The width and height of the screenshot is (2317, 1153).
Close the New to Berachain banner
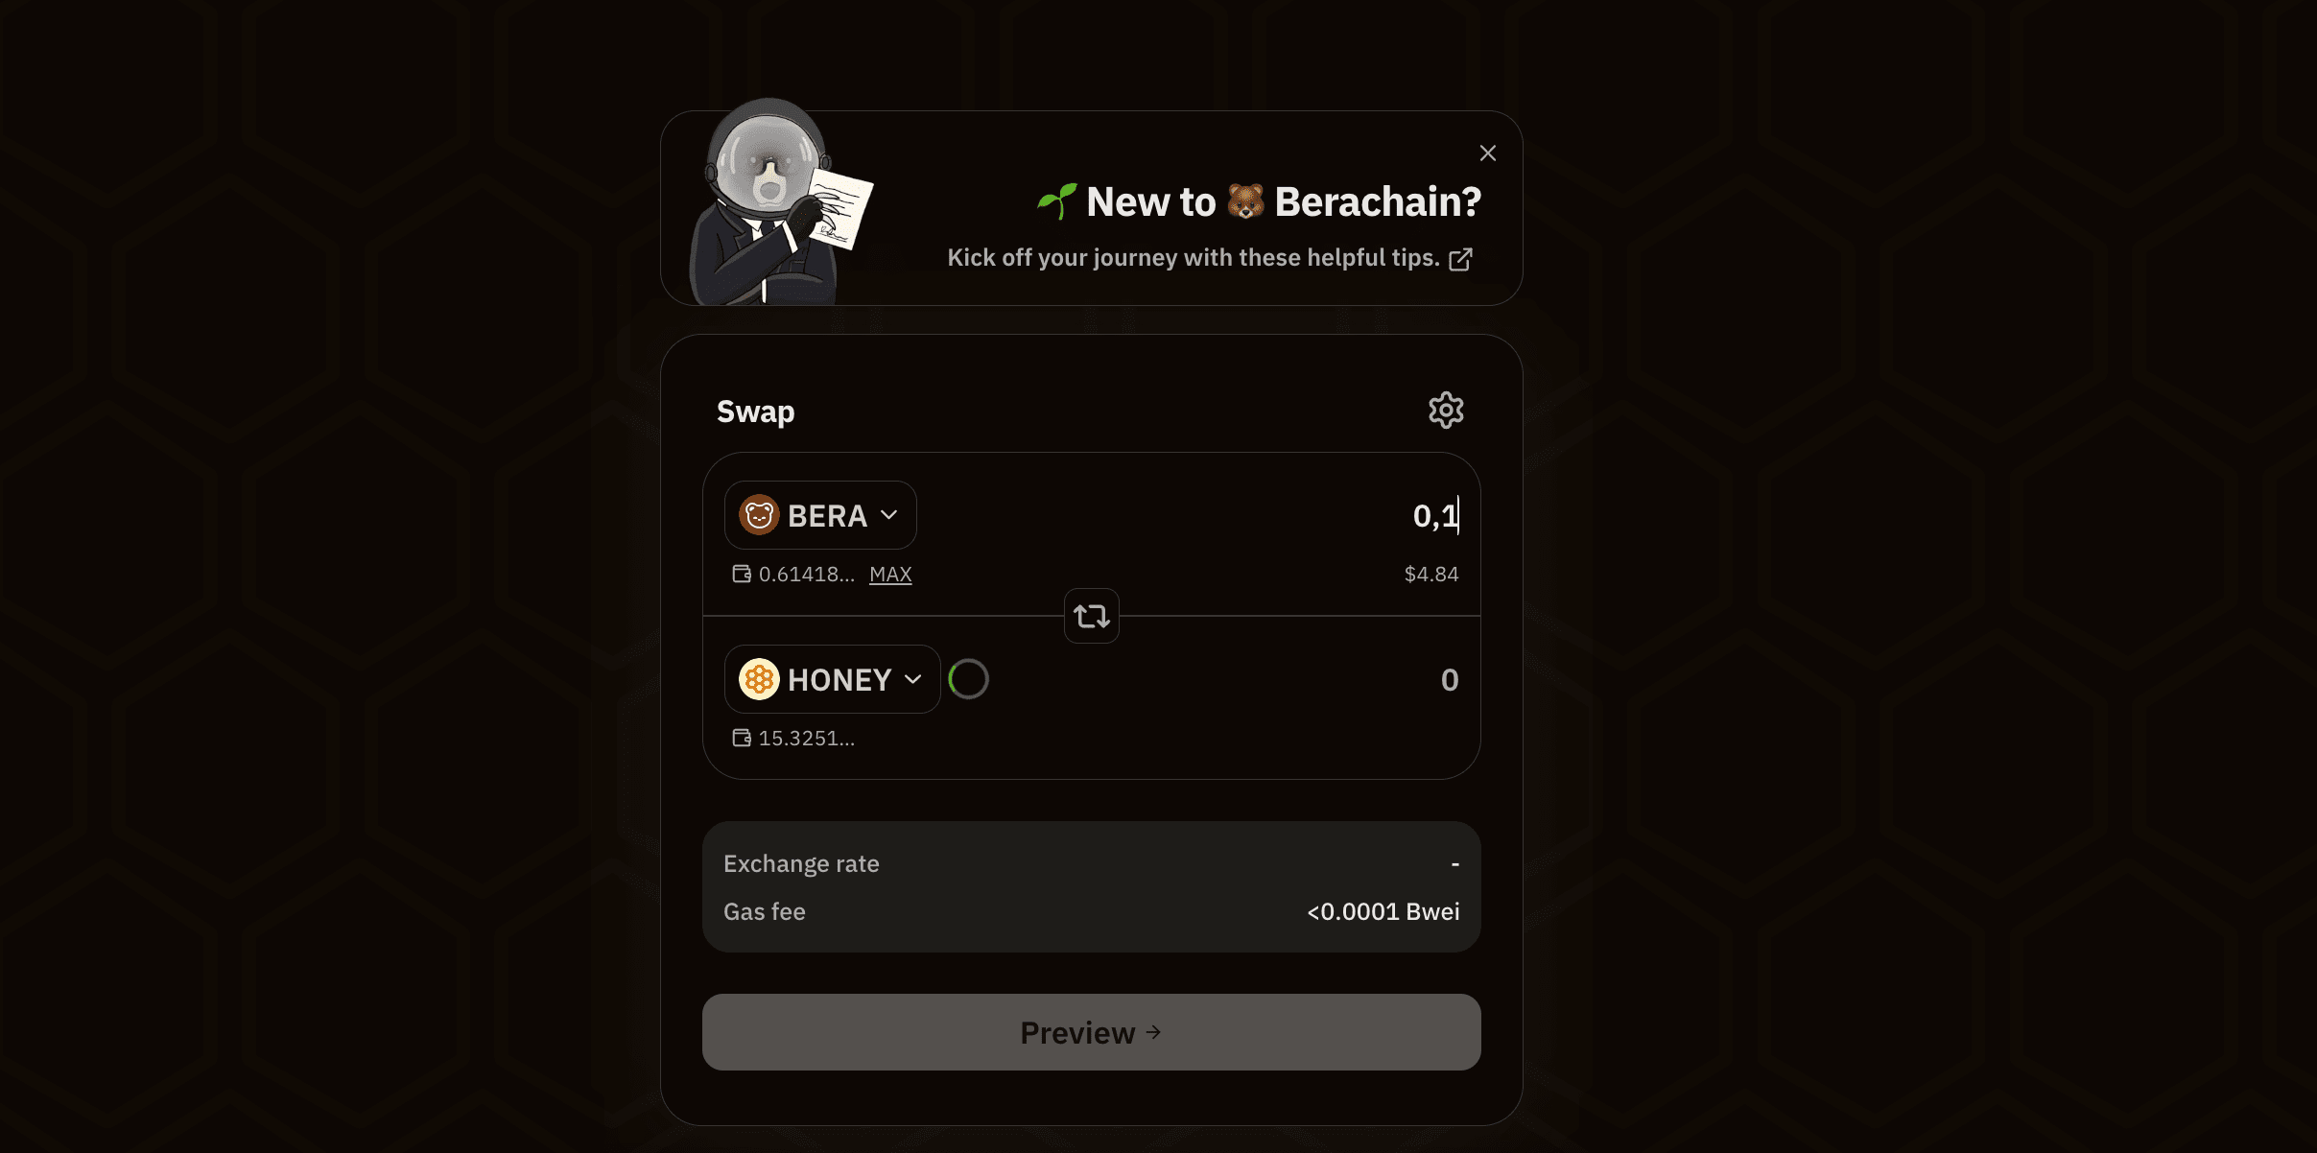click(x=1487, y=153)
